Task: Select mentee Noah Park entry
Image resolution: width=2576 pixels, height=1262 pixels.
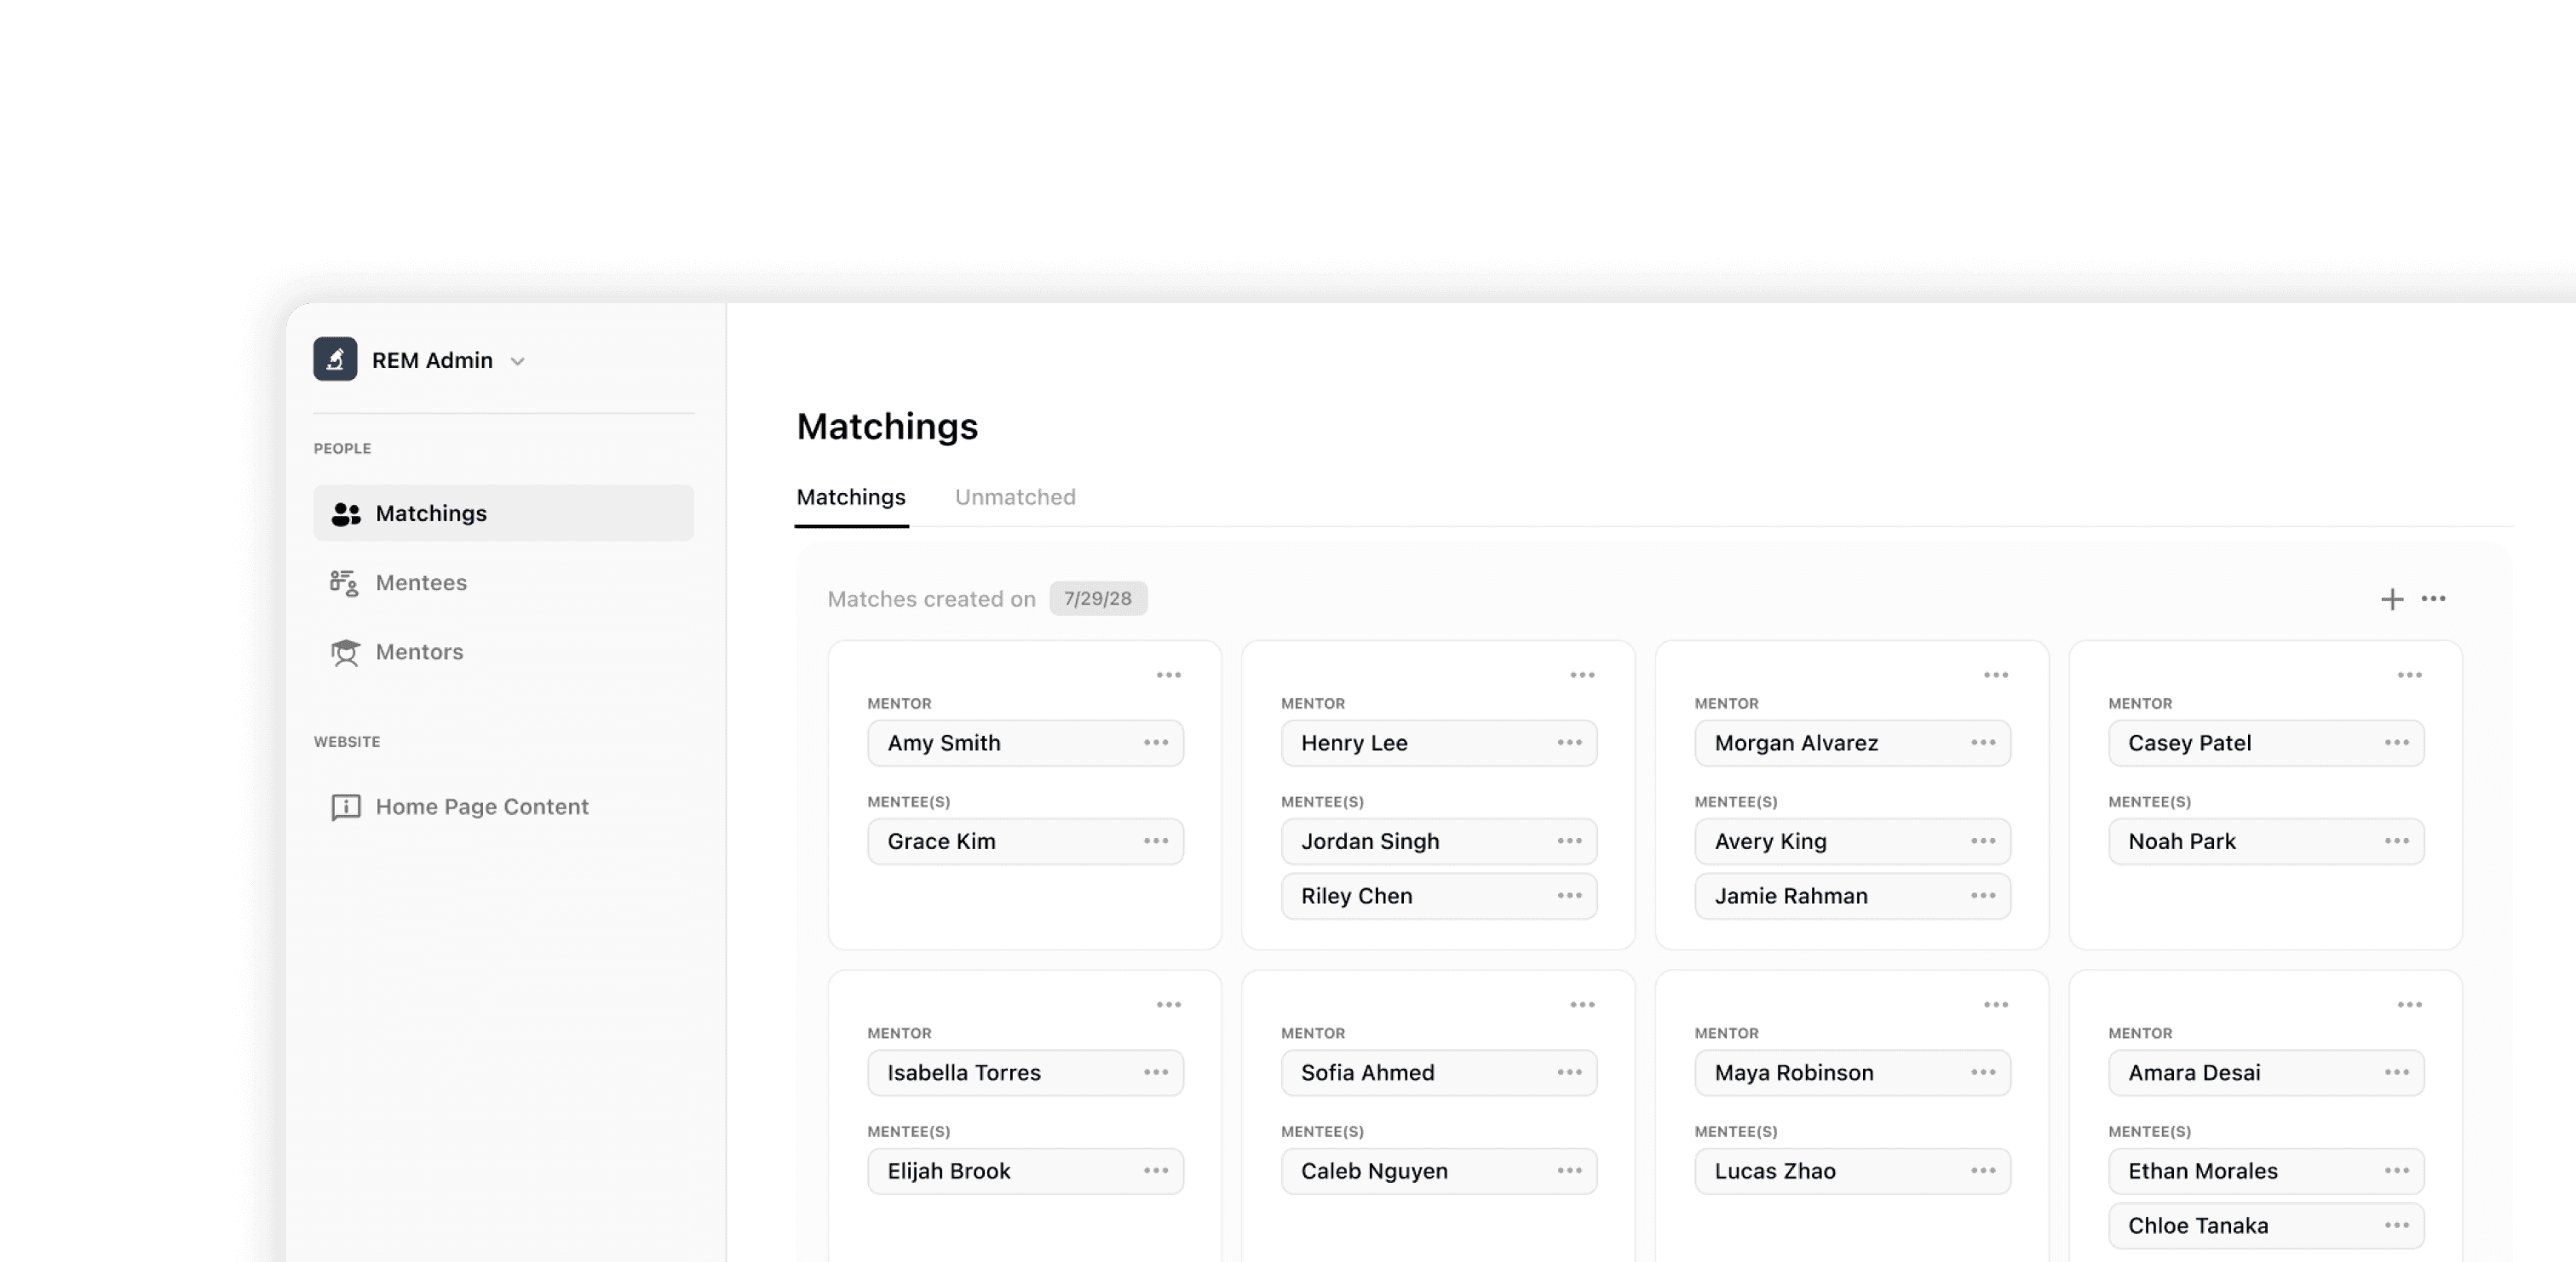Action: point(2181,841)
